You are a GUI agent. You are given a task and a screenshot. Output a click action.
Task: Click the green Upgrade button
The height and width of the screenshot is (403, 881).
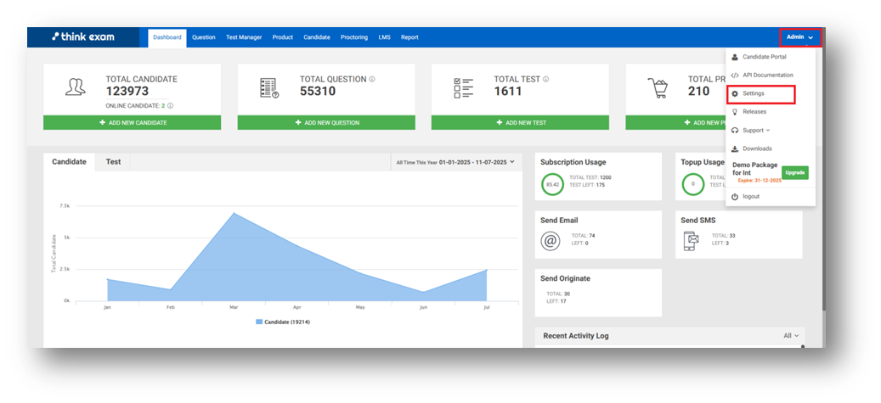click(794, 172)
